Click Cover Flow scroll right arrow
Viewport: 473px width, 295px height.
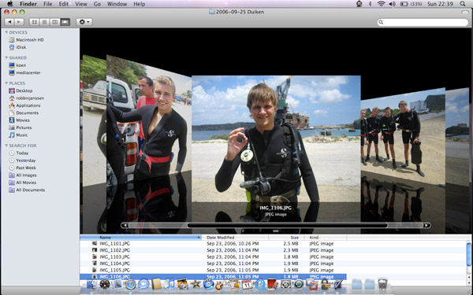coord(426,225)
